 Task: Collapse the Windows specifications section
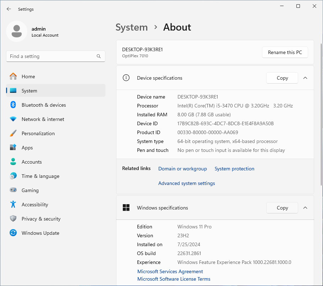coord(305,208)
